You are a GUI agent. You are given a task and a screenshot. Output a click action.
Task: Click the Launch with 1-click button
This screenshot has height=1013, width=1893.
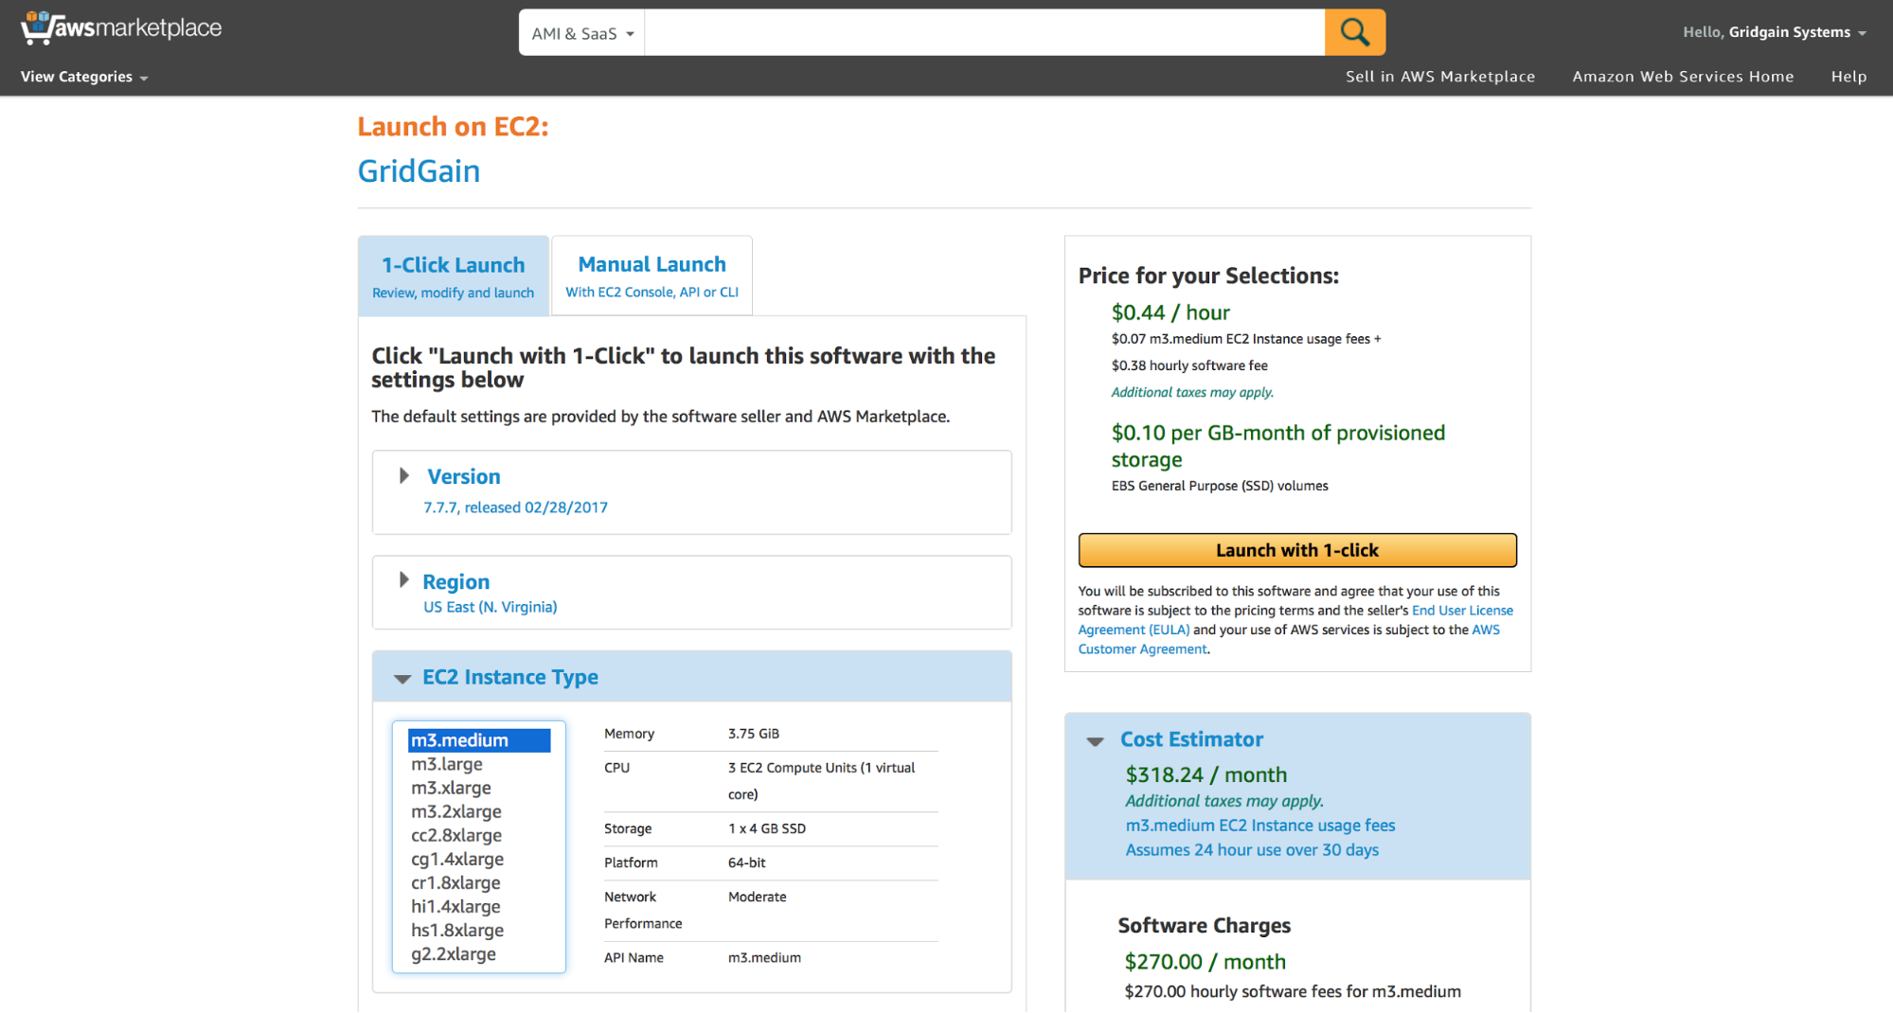(x=1297, y=550)
